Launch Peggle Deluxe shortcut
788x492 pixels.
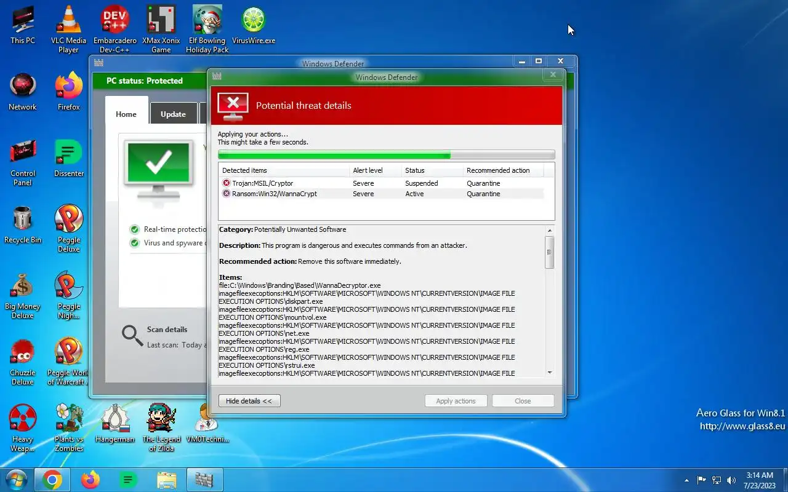coord(69,229)
